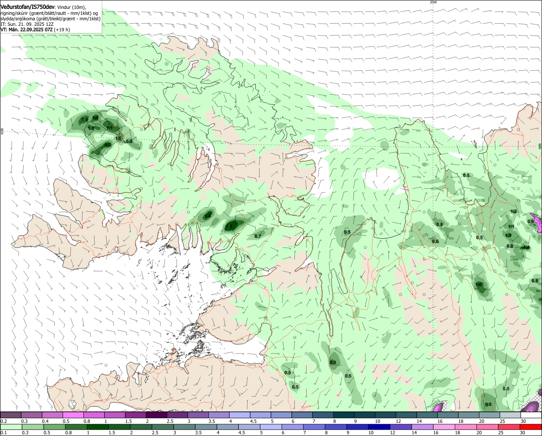Select the 'IT: Sun. 21. 09. 2025 12Z' line

(x=27, y=24)
